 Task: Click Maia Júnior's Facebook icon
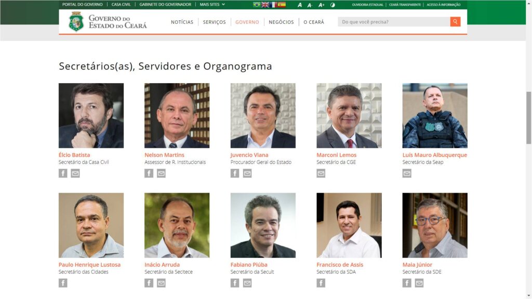click(x=407, y=283)
